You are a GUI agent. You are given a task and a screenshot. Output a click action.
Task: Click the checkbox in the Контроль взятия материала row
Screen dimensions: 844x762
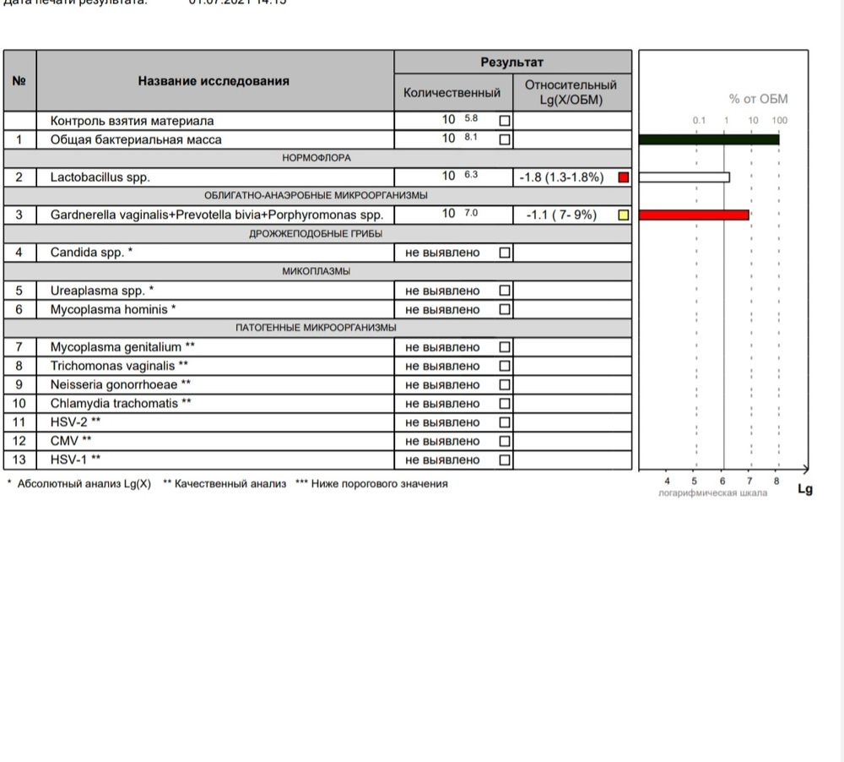pos(505,121)
